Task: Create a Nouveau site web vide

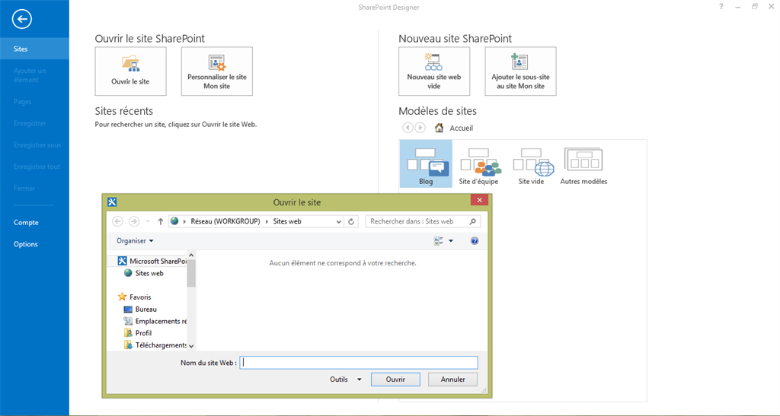Action: (x=433, y=71)
